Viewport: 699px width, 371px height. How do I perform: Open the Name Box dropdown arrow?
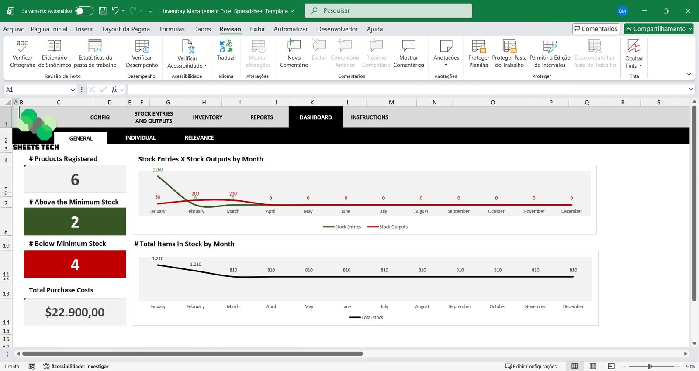point(73,90)
